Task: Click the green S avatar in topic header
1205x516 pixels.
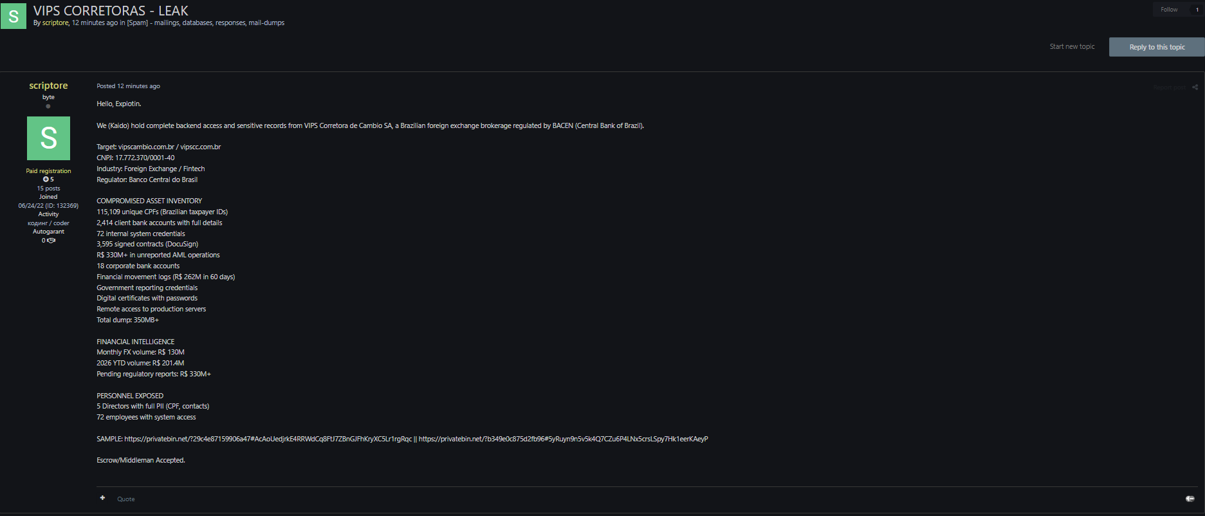Action: (14, 16)
